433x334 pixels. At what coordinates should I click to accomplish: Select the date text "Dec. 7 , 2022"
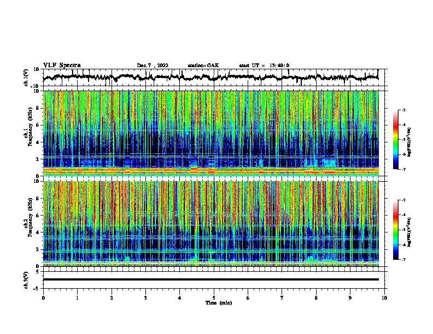click(x=153, y=65)
